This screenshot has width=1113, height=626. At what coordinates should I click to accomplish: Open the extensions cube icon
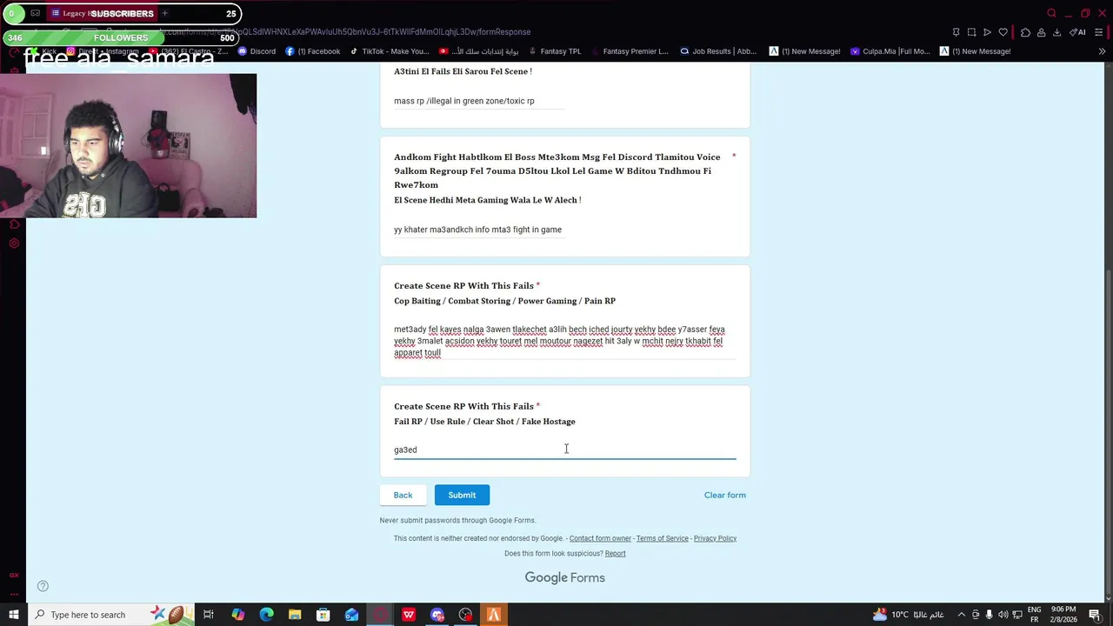click(x=1025, y=32)
